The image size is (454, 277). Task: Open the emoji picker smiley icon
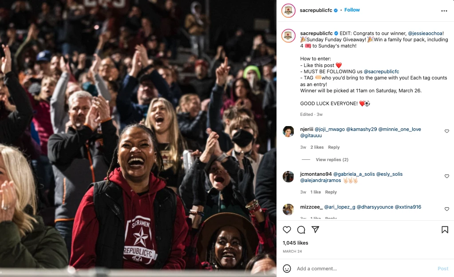[x=287, y=269]
